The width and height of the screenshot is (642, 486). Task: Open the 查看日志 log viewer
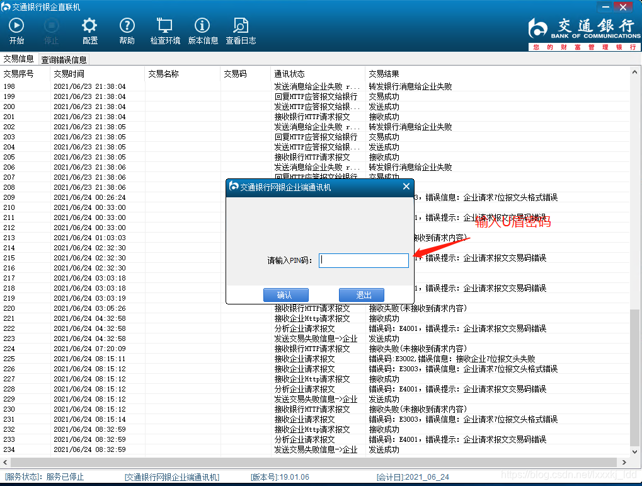[241, 31]
